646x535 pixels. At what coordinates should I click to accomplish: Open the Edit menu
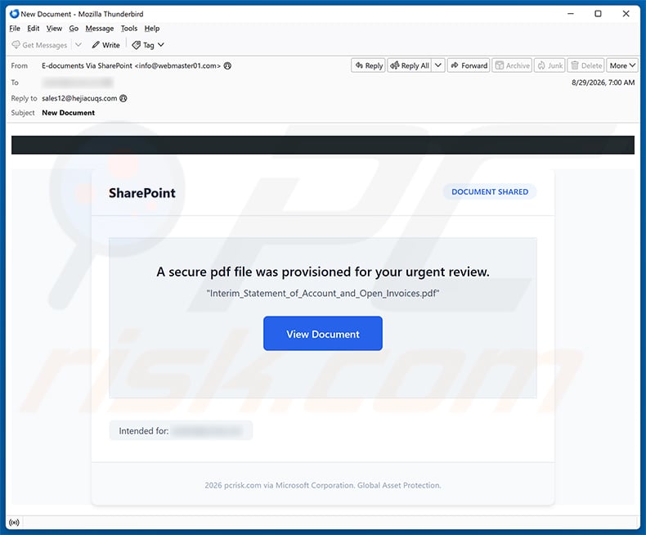click(33, 29)
